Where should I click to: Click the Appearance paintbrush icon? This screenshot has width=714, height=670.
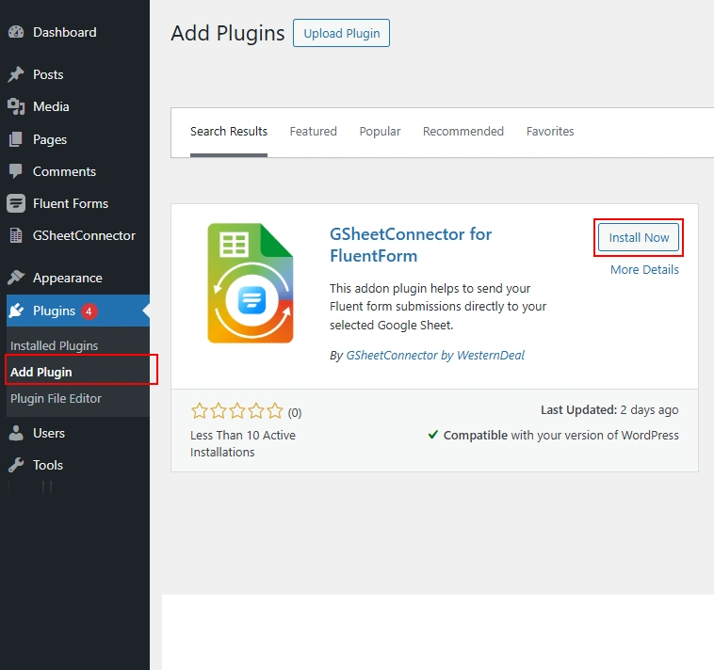[16, 278]
